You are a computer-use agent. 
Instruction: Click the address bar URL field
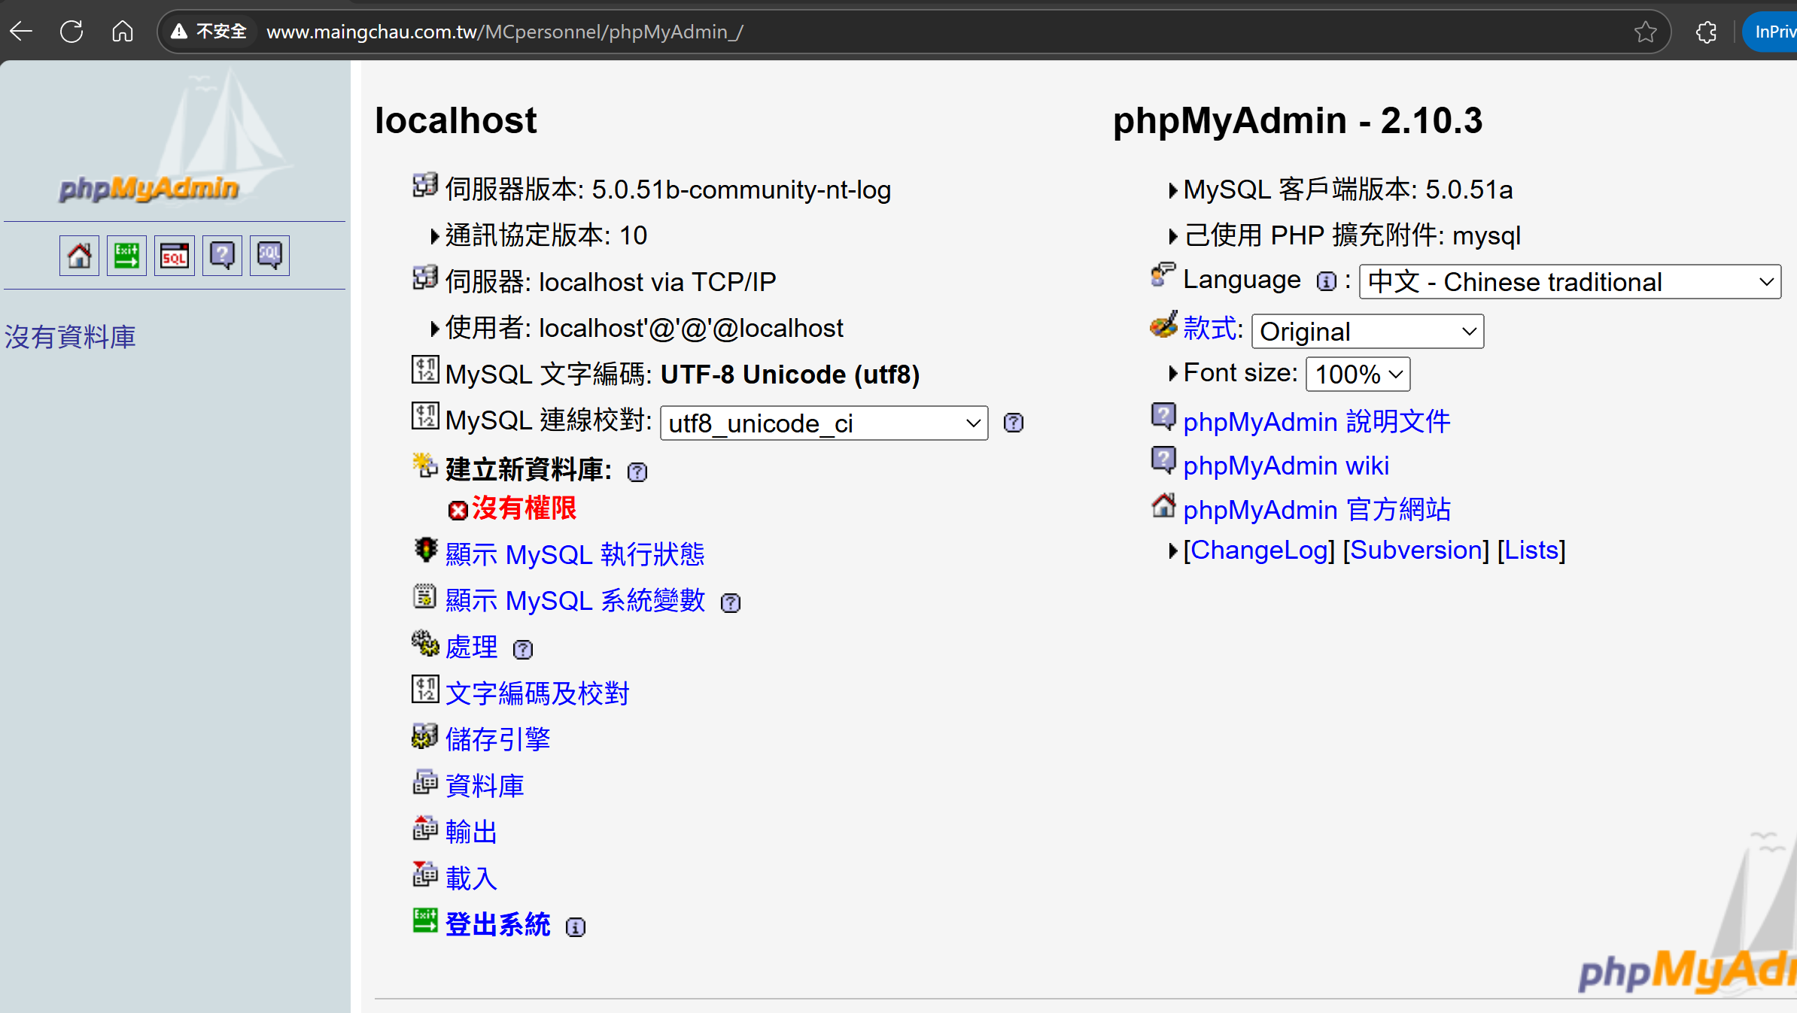coord(914,32)
